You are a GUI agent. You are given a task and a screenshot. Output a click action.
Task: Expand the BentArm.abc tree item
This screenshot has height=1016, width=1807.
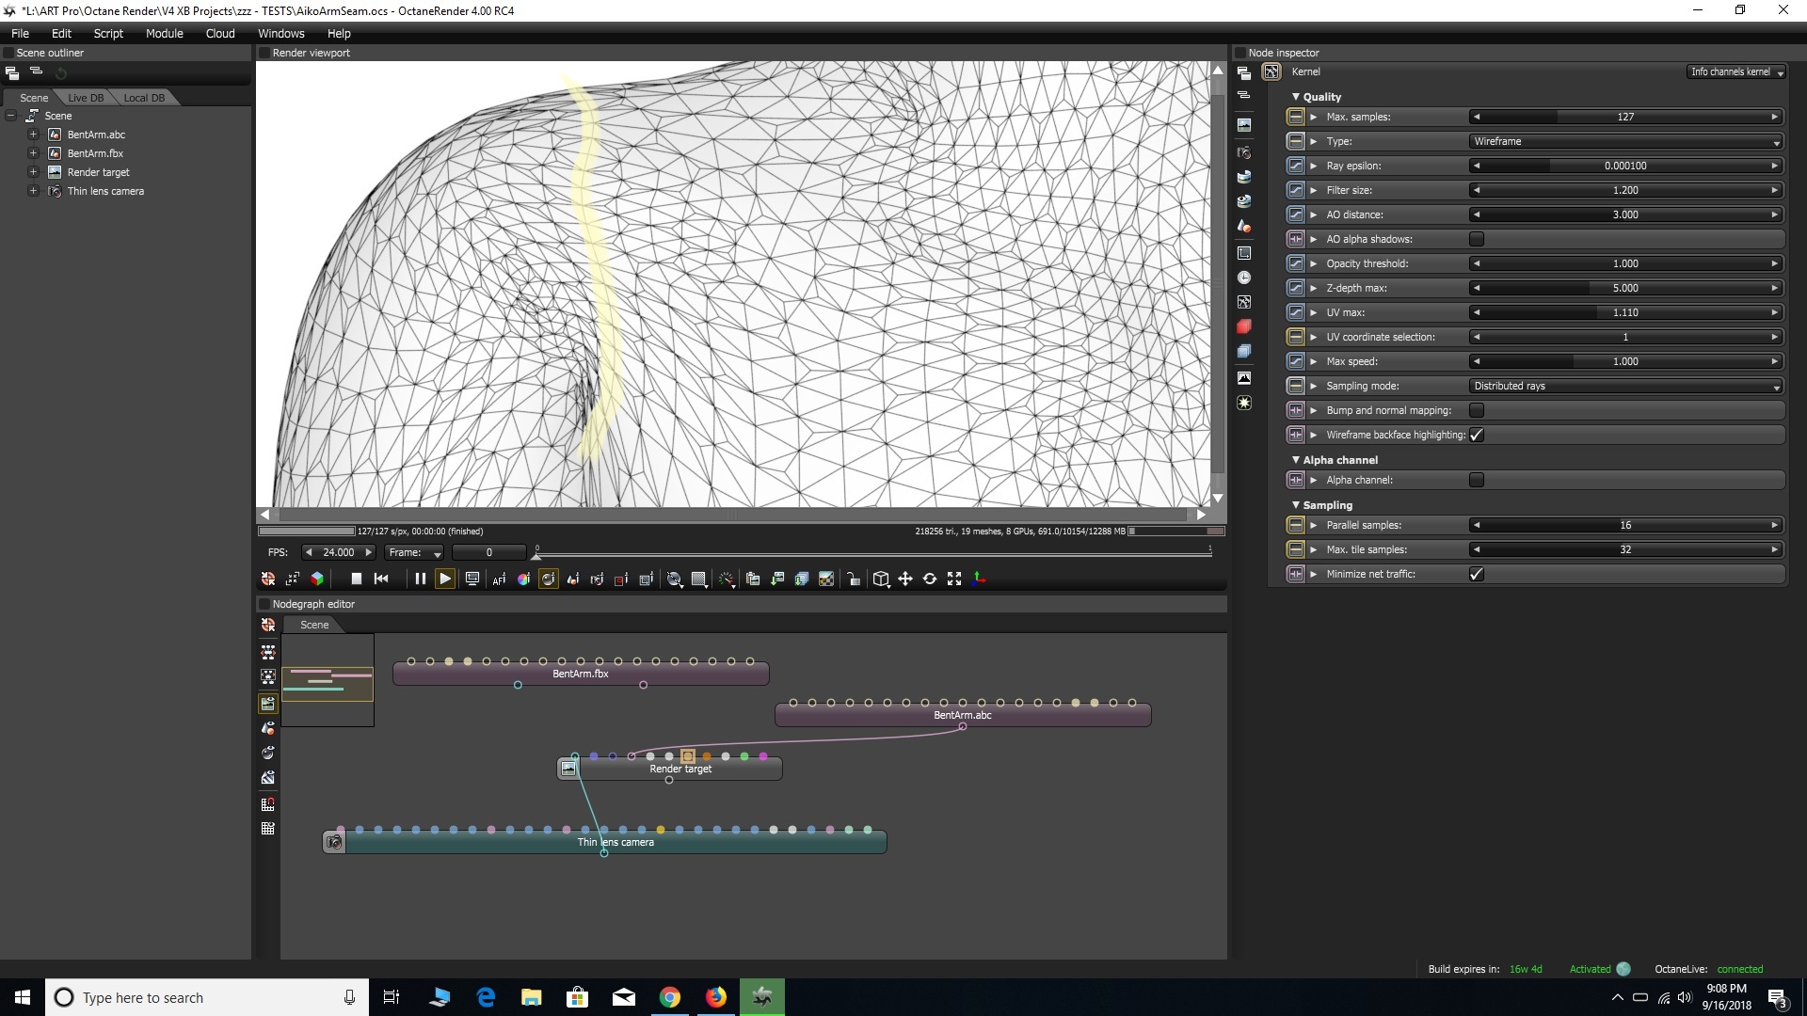tap(33, 135)
